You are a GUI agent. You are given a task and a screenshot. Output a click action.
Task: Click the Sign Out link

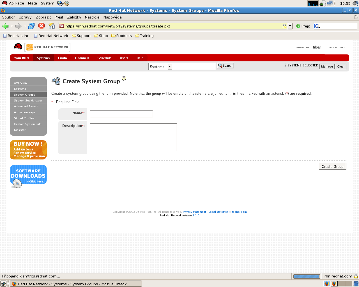tap(337, 48)
